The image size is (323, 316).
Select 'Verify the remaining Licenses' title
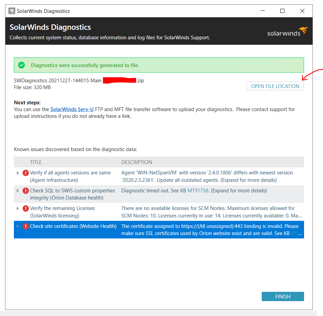click(62, 208)
